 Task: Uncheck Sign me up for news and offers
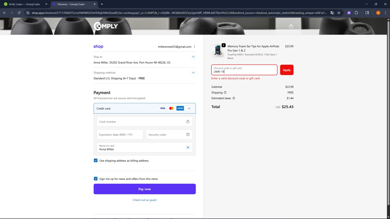(x=96, y=179)
